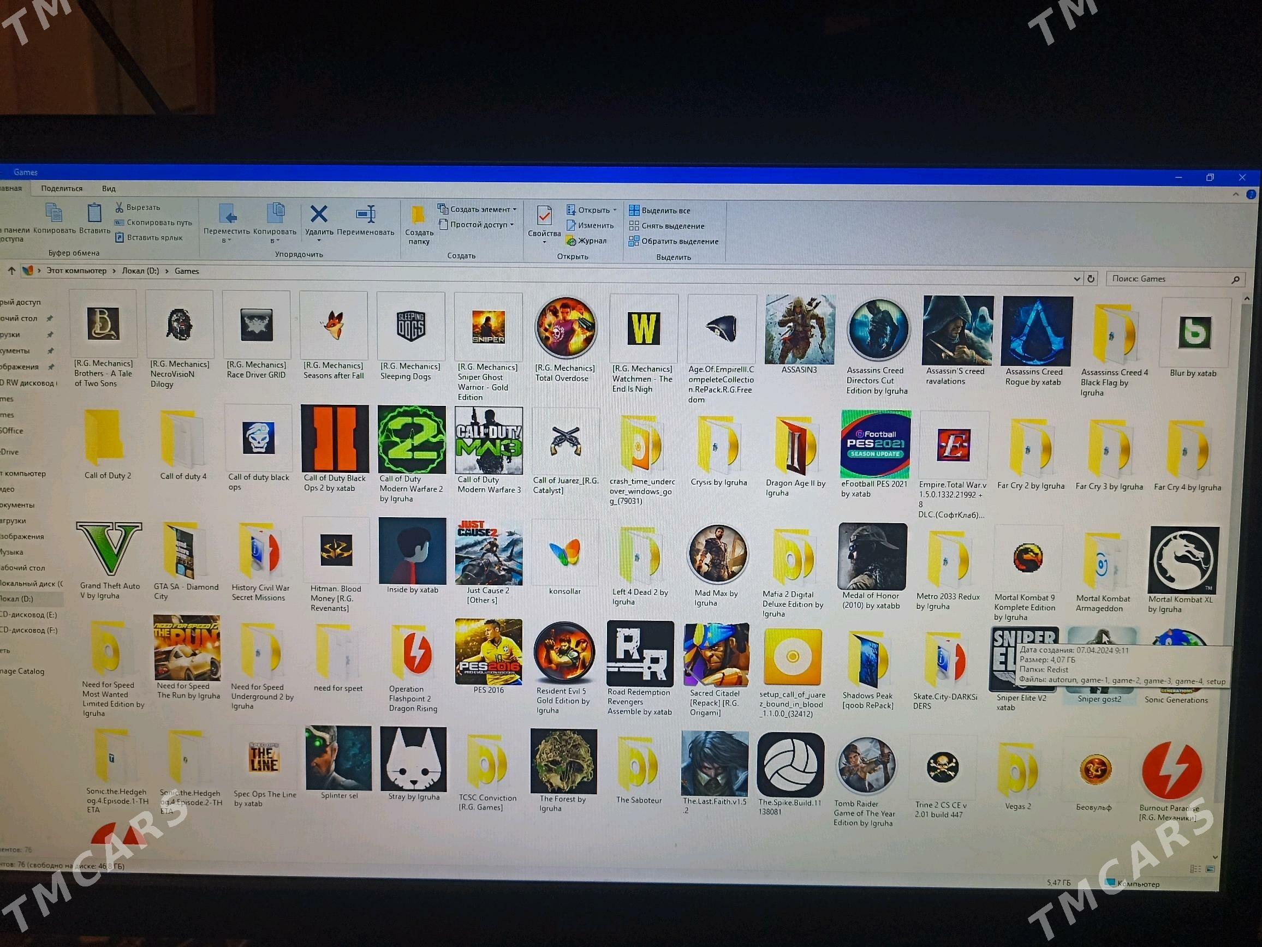Select CD-дисковод (F:) in navigation pane
This screenshot has width=1262, height=947.
pyautogui.click(x=29, y=630)
